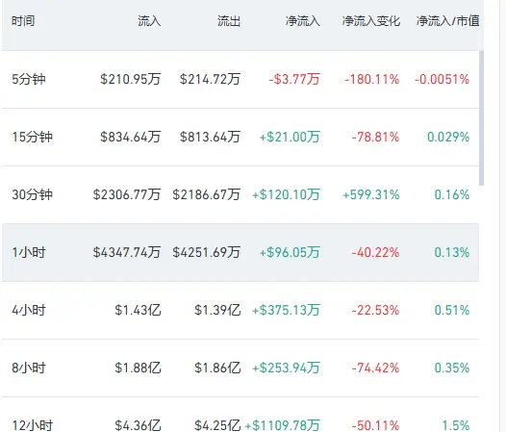The image size is (506, 432).
Task: Sort by the 流出 column header
Action: coord(229,21)
